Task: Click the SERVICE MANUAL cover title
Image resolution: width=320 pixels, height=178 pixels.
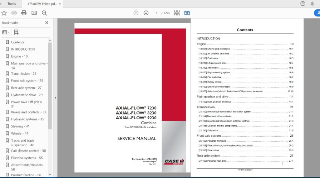Action: [x=137, y=138]
